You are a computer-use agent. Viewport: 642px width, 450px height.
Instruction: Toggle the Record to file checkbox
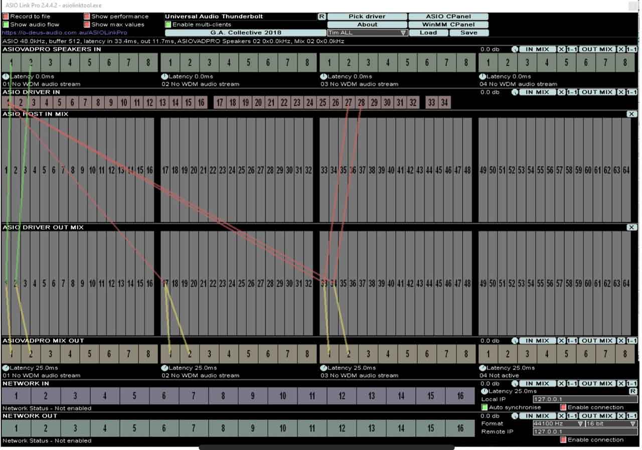(6, 17)
